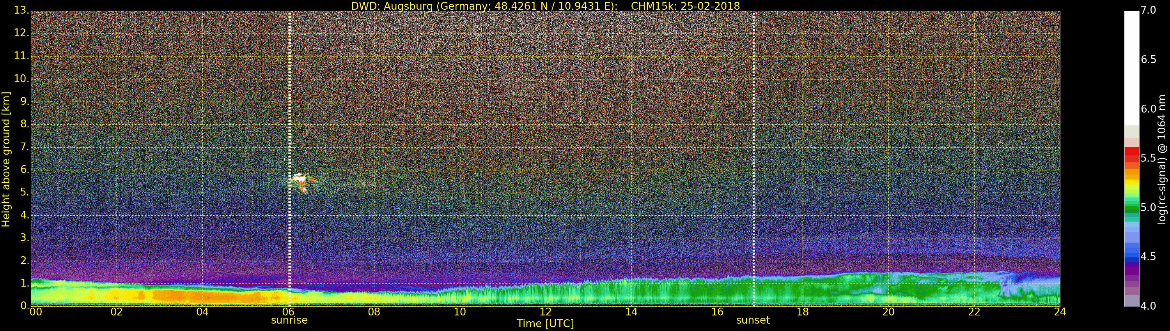The width and height of the screenshot is (1170, 331).
Task: Click the "18" time axis tick label
Action: click(803, 312)
